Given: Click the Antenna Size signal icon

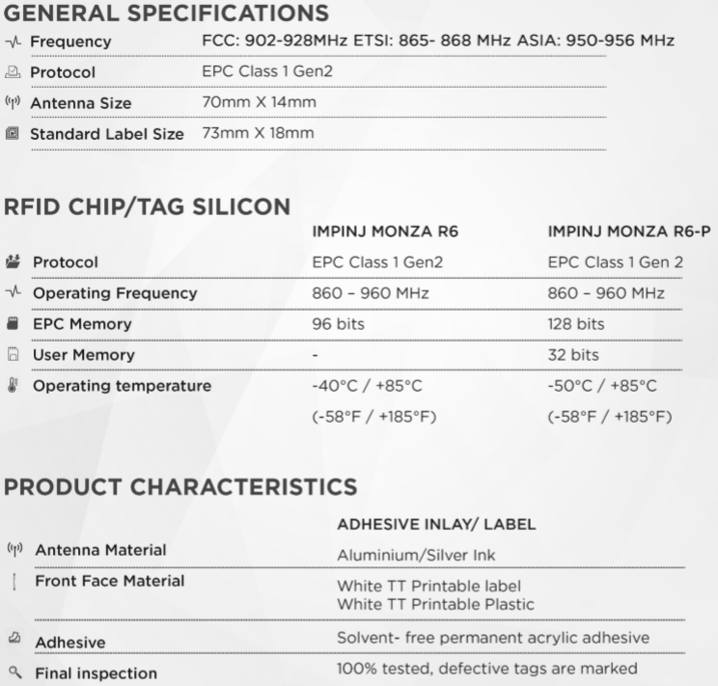Looking at the screenshot, I should click(13, 102).
